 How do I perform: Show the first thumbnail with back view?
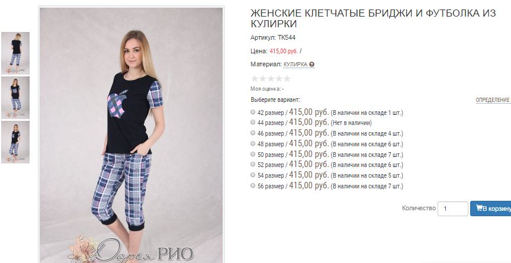click(x=15, y=53)
